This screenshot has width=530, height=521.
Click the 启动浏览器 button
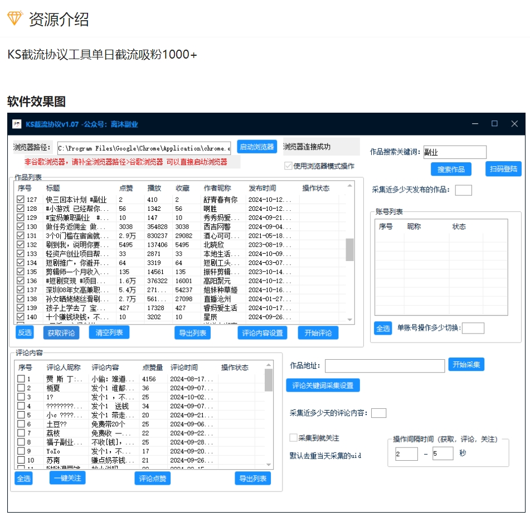(256, 147)
